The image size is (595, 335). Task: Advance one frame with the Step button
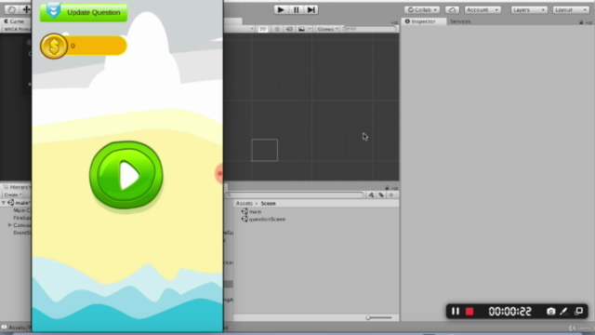click(x=311, y=10)
